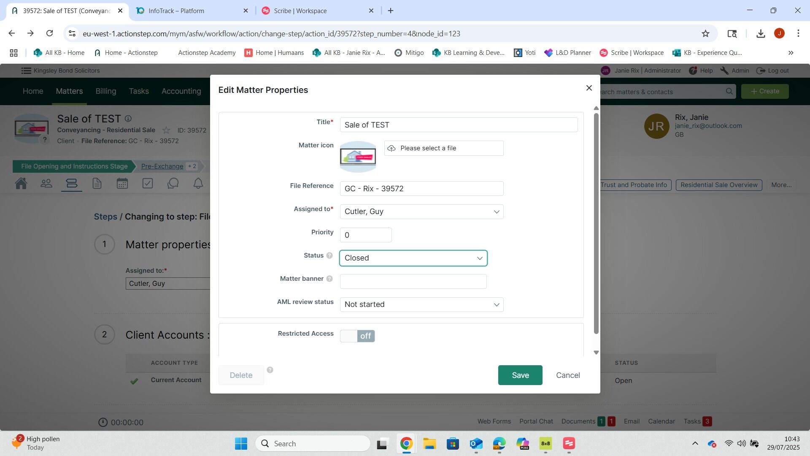The width and height of the screenshot is (810, 456).
Task: Open the matter calendar icon
Action: 122,184
